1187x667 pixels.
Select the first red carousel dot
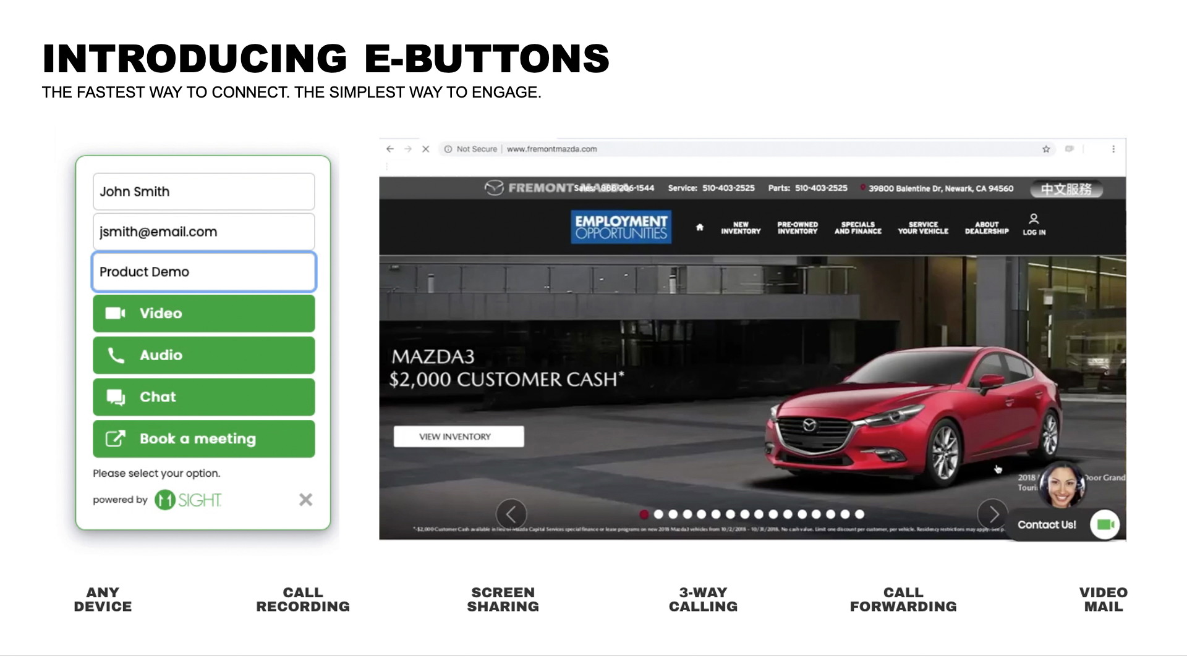(x=644, y=514)
